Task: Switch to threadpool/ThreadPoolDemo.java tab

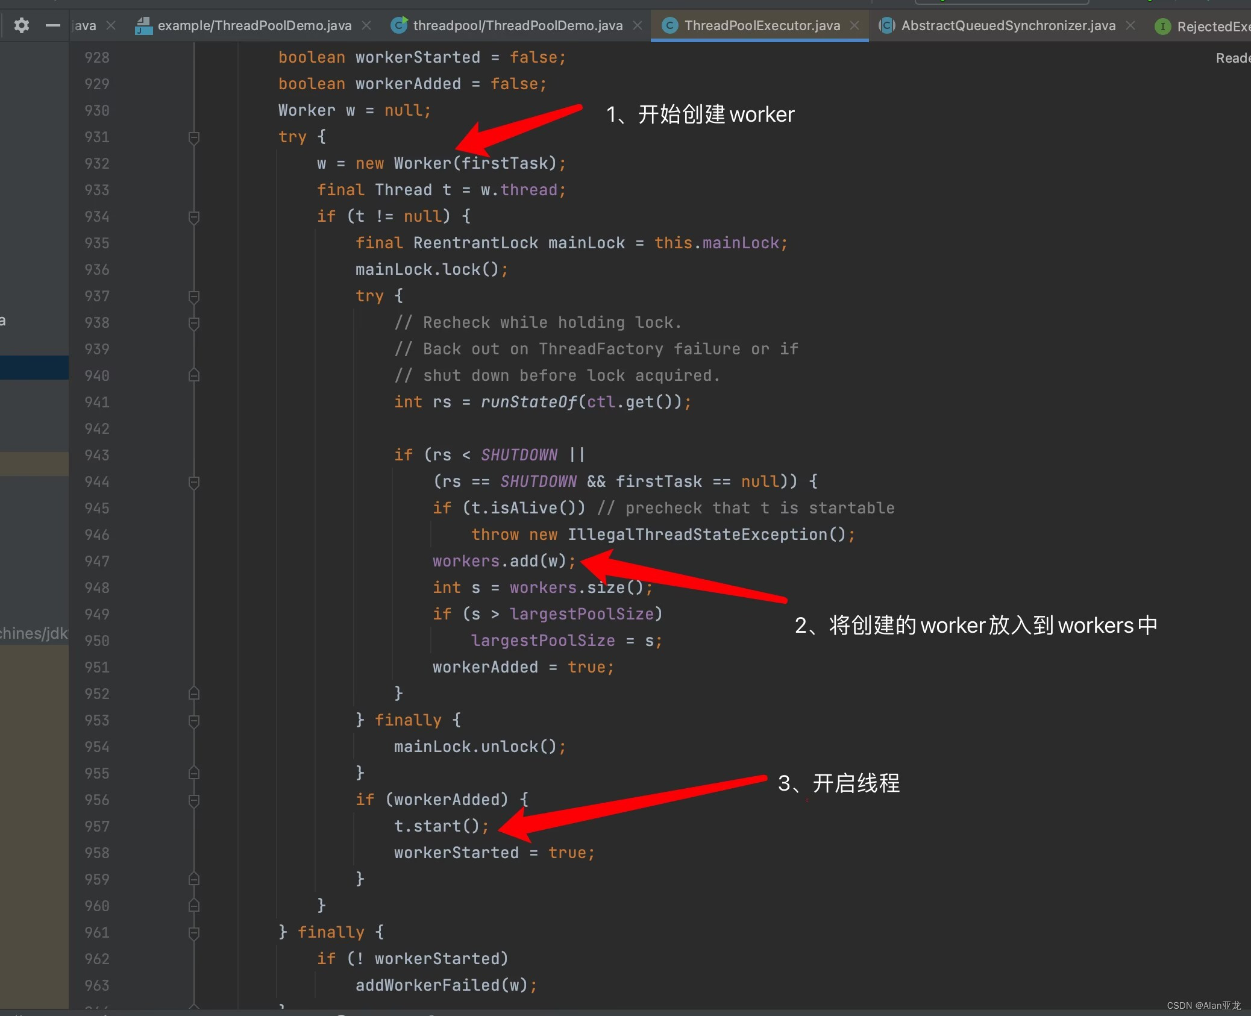Action: click(x=517, y=25)
